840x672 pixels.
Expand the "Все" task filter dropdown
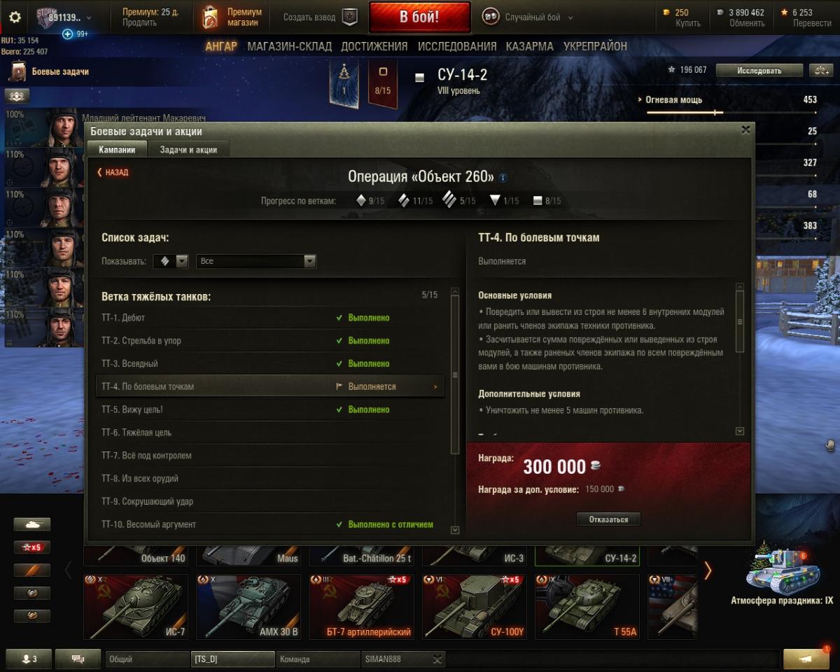click(256, 261)
